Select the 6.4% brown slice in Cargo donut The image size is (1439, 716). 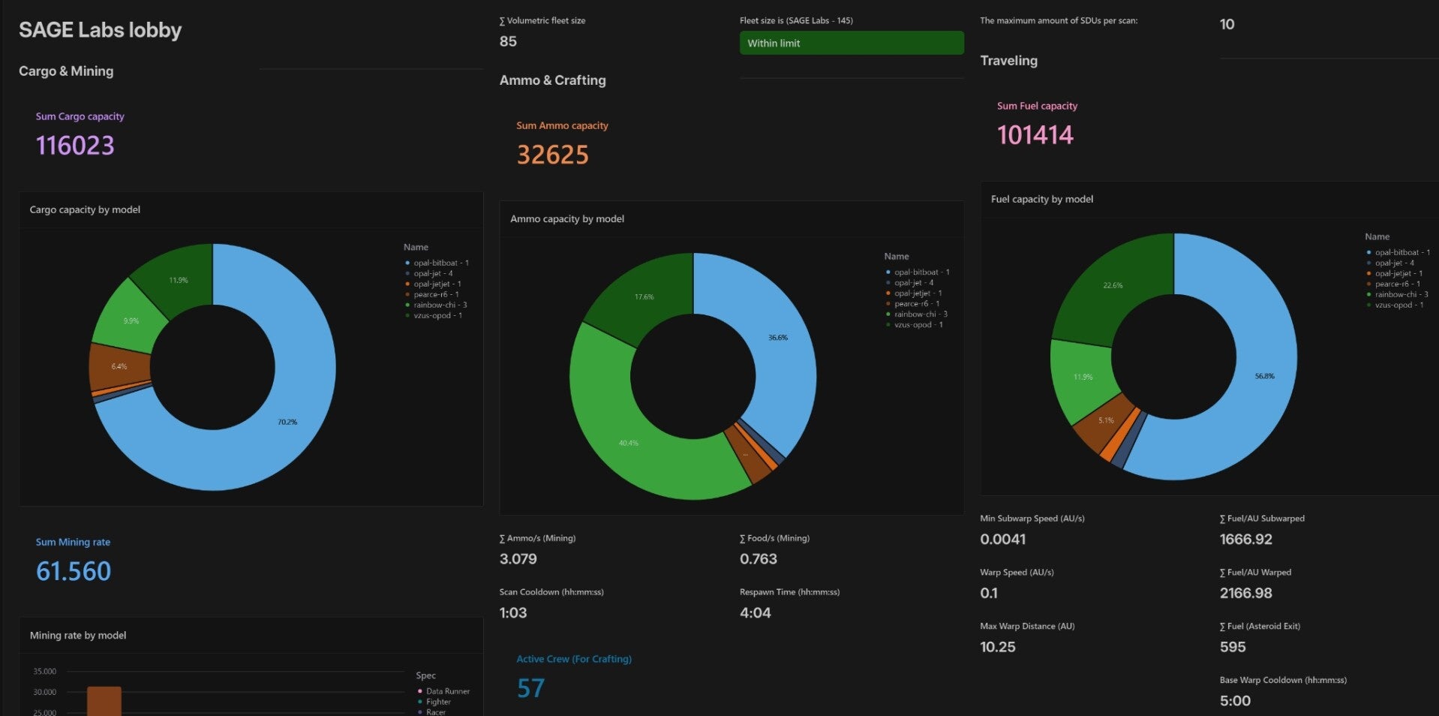click(119, 366)
